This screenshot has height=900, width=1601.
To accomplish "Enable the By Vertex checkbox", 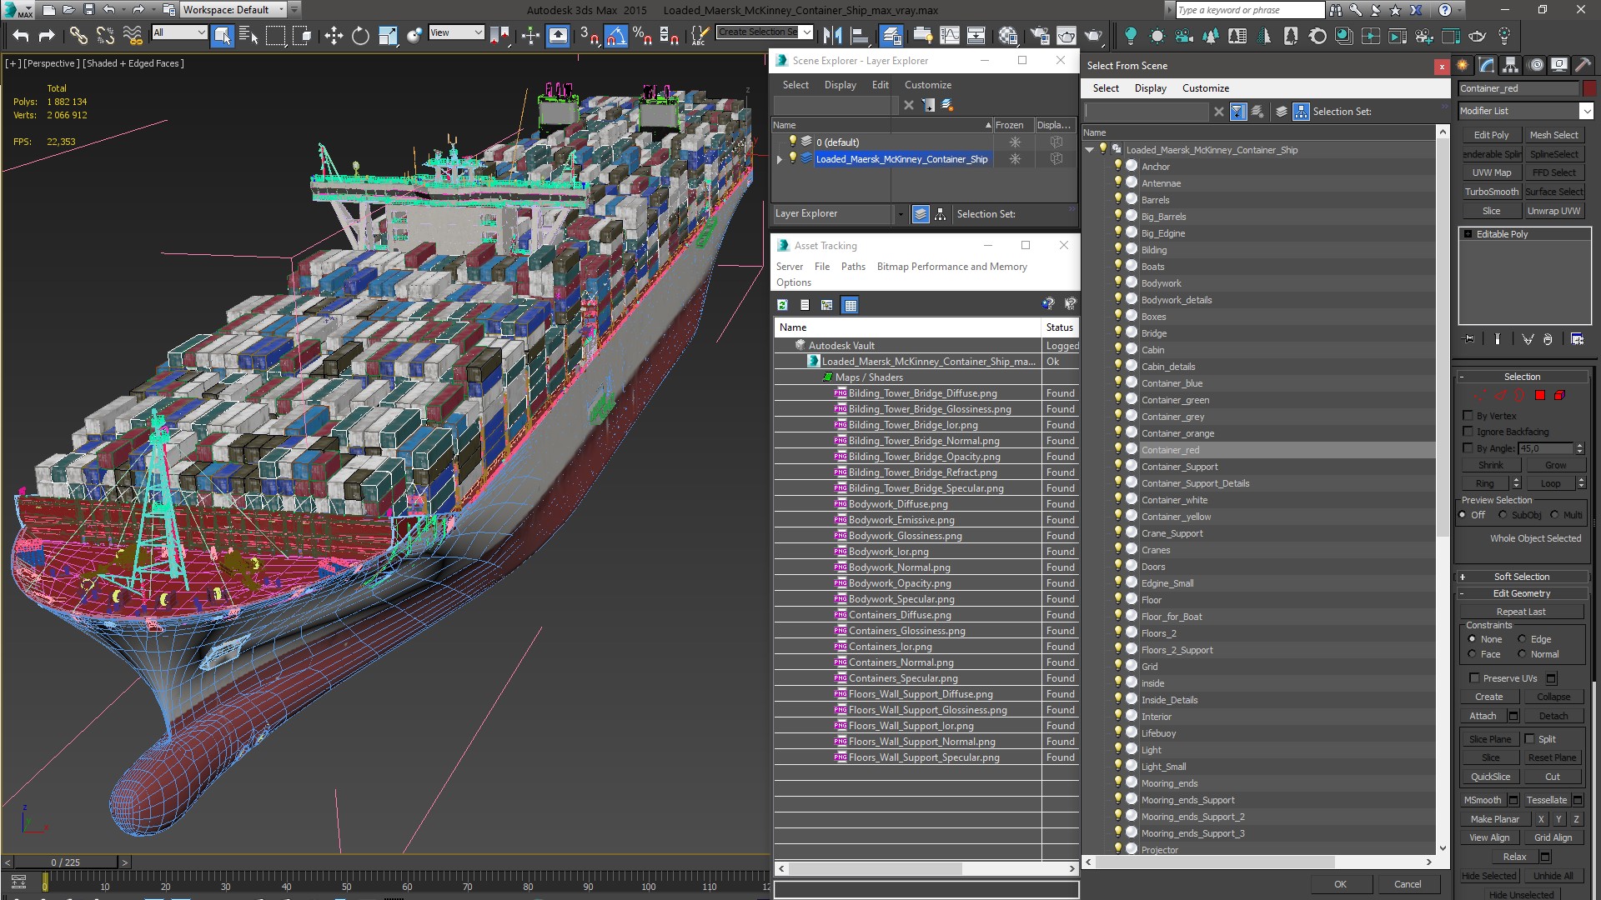I will pos(1468,415).
